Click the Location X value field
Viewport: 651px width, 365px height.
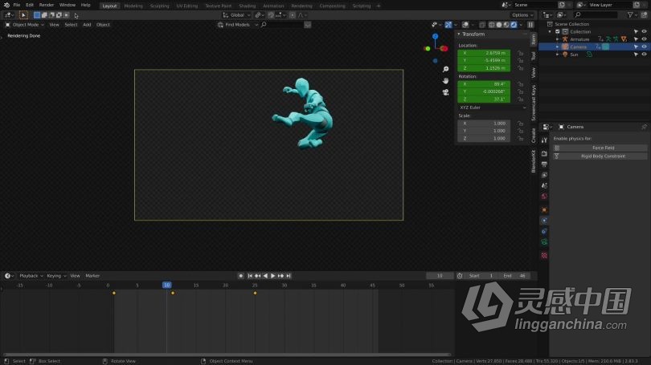coord(484,53)
